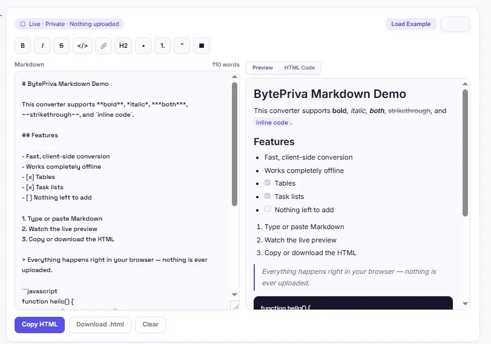The height and width of the screenshot is (344, 491).
Task: Click the textarea resize handle corner
Action: (236, 306)
